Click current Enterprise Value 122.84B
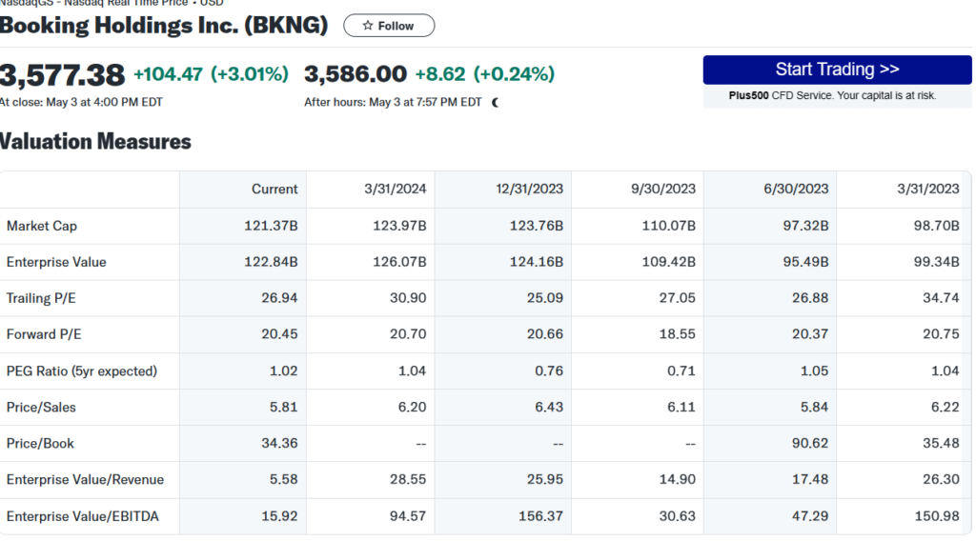Screen dimensions: 976x541 pyautogui.click(x=271, y=262)
